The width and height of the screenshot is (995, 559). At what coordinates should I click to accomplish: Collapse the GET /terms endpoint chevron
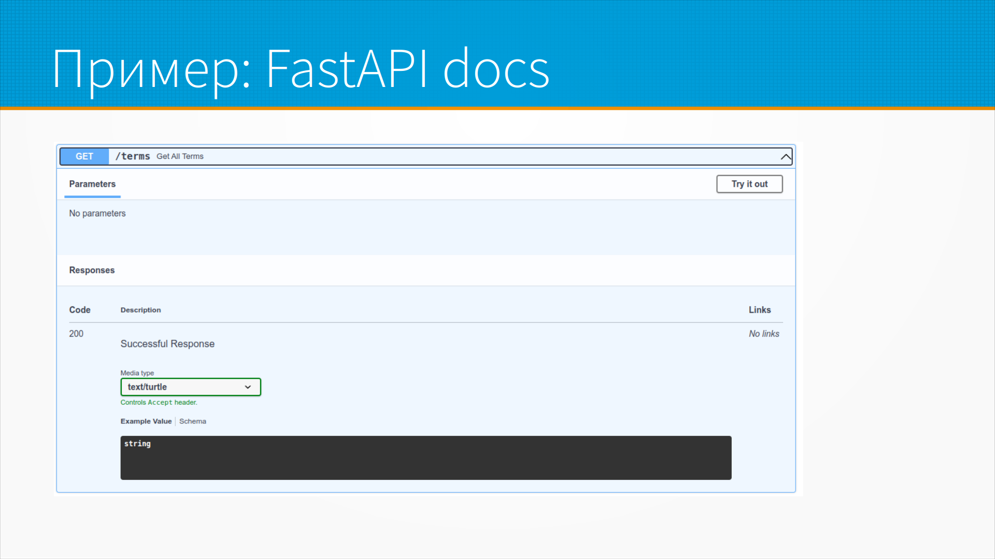click(786, 157)
